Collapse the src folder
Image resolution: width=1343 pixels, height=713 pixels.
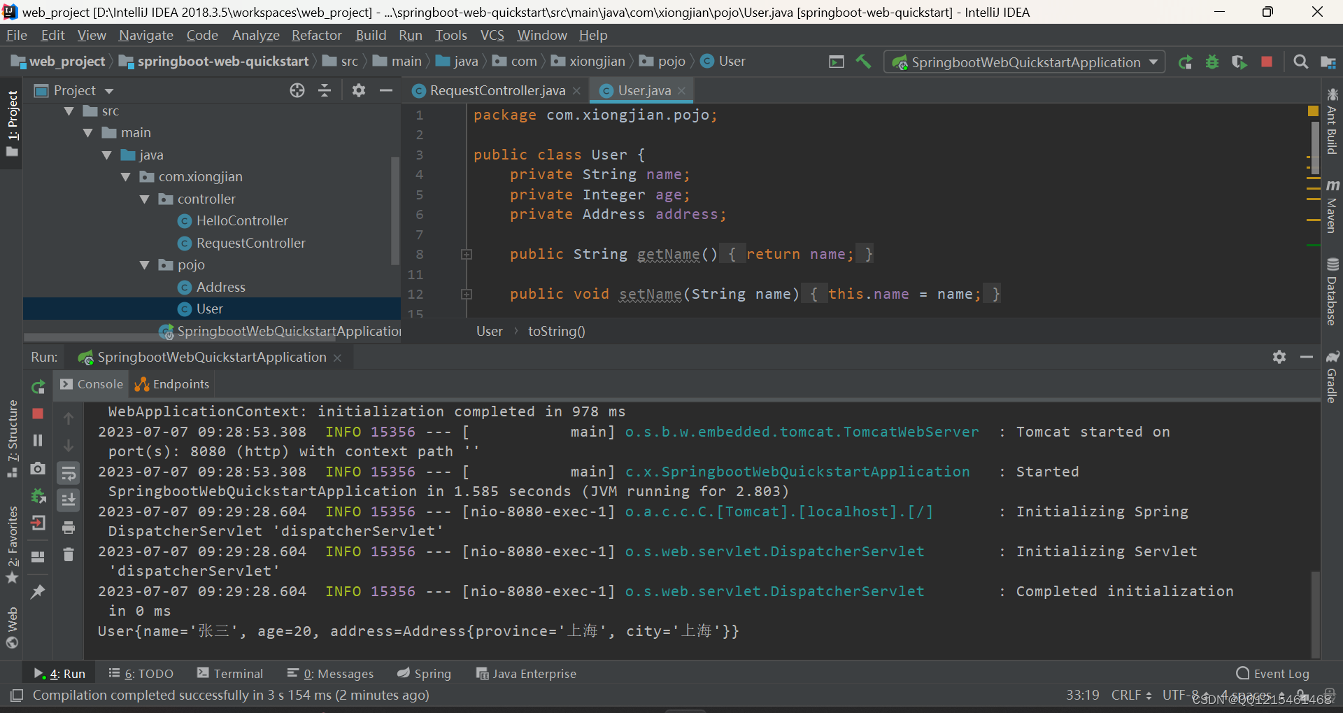point(69,111)
